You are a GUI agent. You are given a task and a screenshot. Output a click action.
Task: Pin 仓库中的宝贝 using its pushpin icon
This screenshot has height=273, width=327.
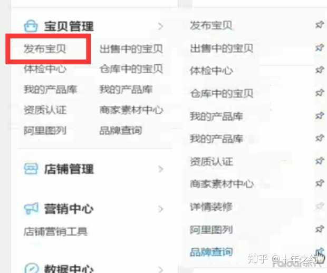(x=320, y=93)
